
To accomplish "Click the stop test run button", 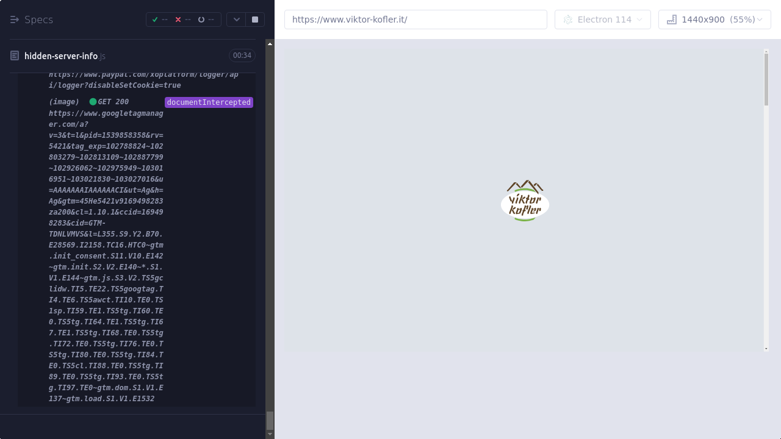I will tap(255, 20).
